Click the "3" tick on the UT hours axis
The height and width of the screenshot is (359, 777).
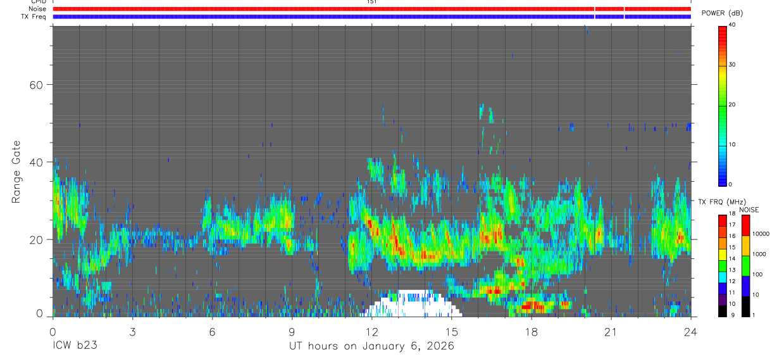[132, 331]
